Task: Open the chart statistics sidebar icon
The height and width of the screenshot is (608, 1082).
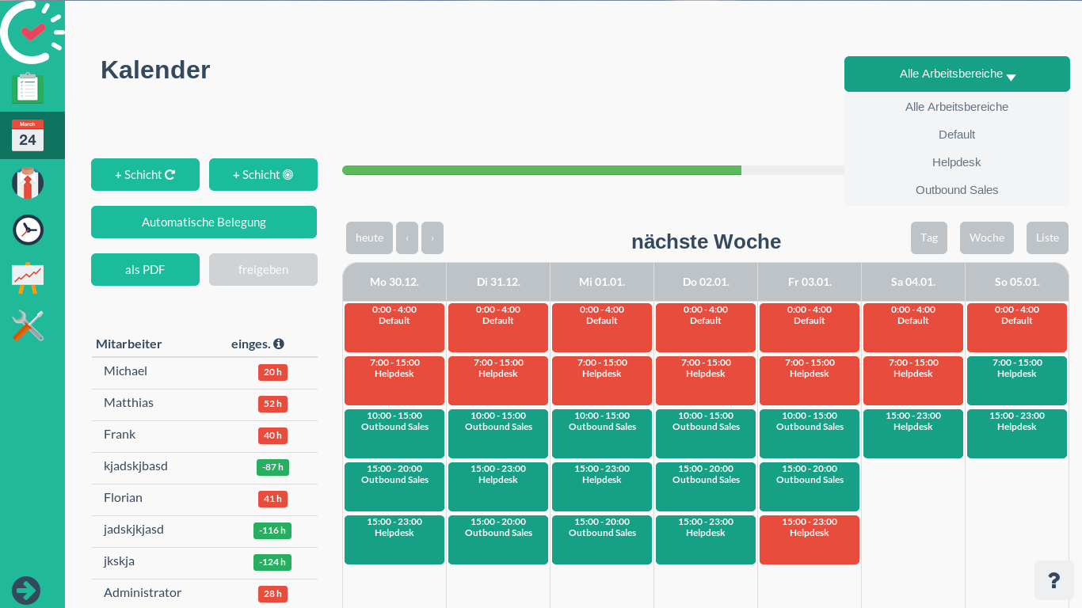Action: (28, 278)
